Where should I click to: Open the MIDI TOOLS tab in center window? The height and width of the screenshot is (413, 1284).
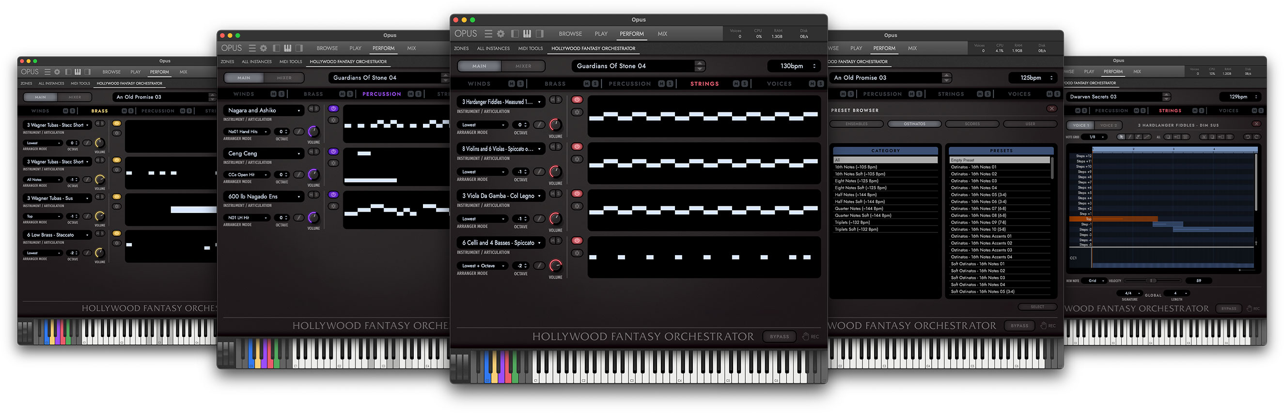[531, 49]
